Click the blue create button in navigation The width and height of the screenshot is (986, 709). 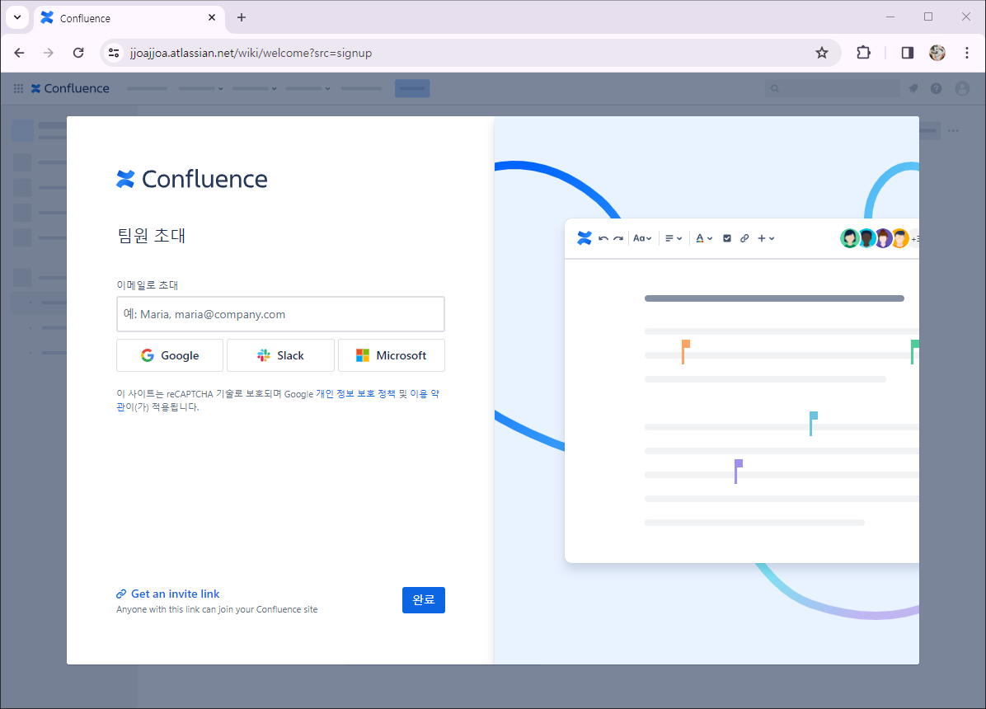(412, 89)
